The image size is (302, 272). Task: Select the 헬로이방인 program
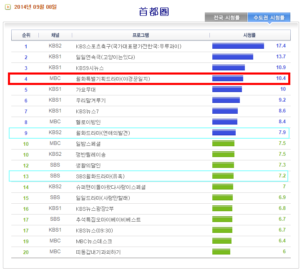(88, 122)
